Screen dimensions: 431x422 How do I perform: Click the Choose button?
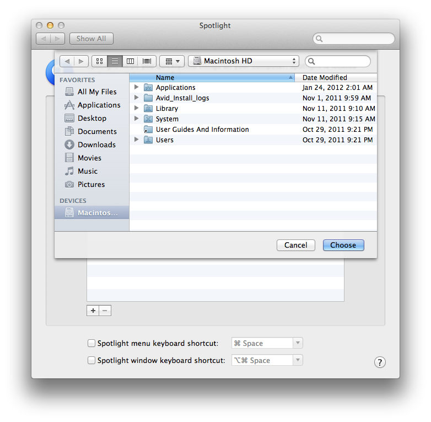tap(343, 245)
